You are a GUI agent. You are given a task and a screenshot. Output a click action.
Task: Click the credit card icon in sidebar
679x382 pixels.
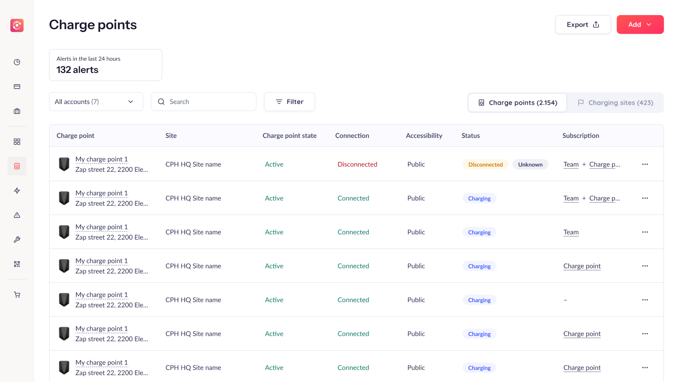(17, 87)
